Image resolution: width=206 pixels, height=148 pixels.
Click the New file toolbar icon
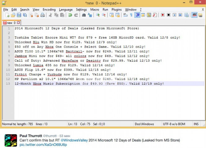pyautogui.click(x=7, y=15)
